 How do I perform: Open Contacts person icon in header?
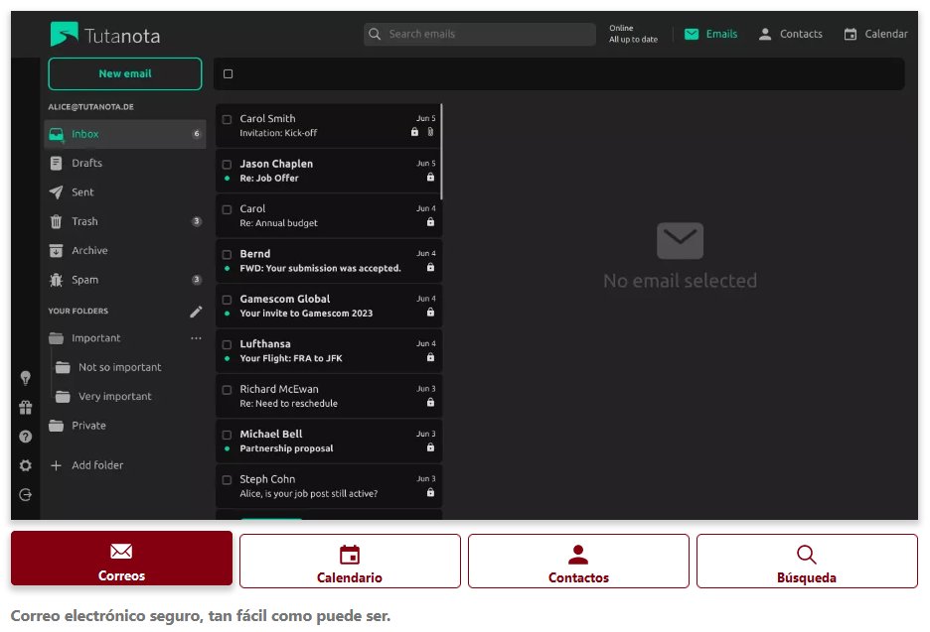pos(765,34)
